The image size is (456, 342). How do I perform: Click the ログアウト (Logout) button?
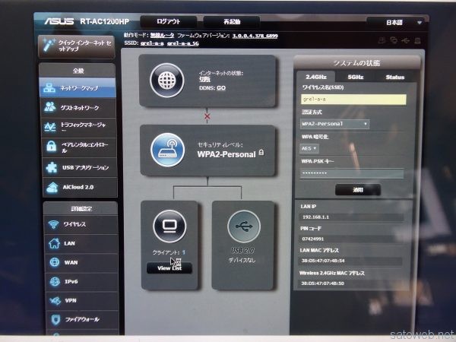tap(169, 22)
